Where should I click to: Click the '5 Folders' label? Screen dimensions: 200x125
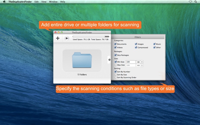coord(82,74)
